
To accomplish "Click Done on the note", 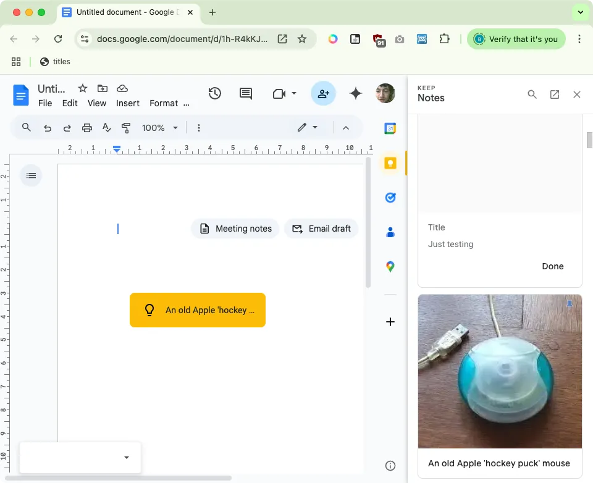I will (x=552, y=266).
